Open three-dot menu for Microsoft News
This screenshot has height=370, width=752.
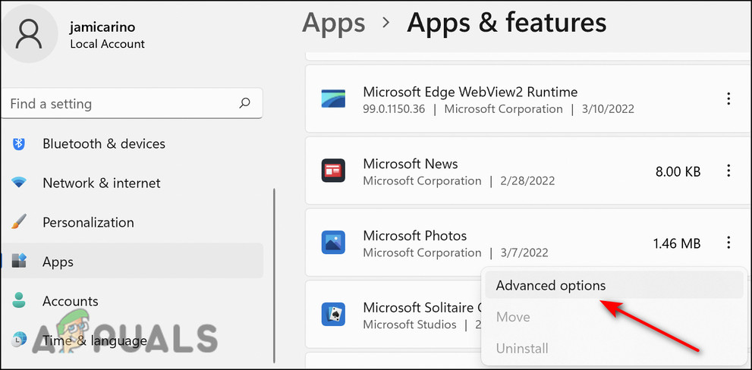coord(728,171)
